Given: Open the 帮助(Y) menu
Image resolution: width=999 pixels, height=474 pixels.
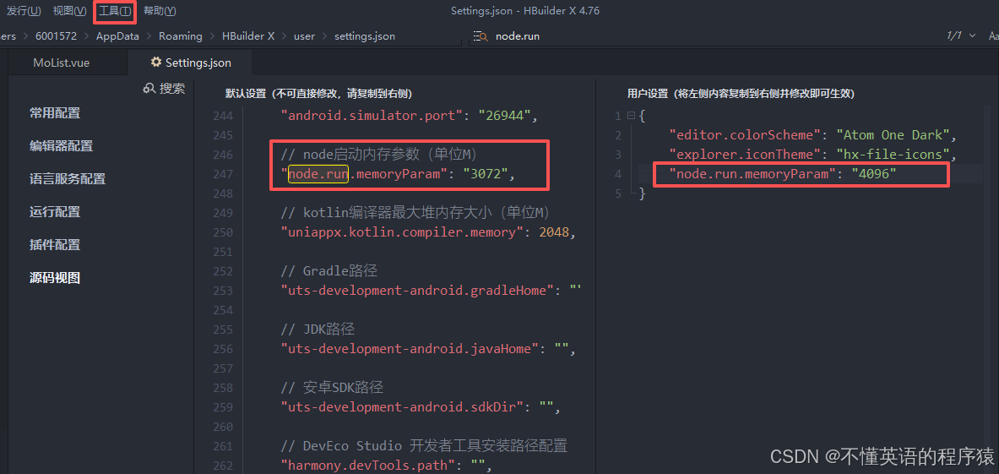Looking at the screenshot, I should [x=160, y=11].
